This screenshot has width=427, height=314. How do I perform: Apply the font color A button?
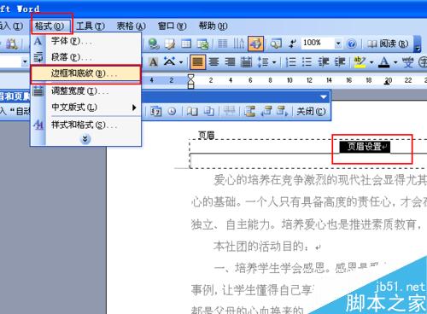click(384, 61)
